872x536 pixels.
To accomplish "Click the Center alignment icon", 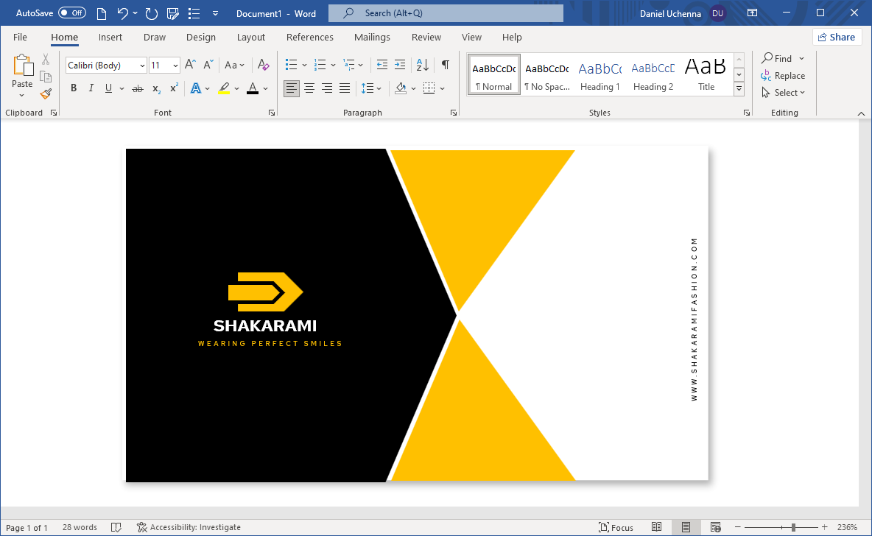I will (x=309, y=88).
